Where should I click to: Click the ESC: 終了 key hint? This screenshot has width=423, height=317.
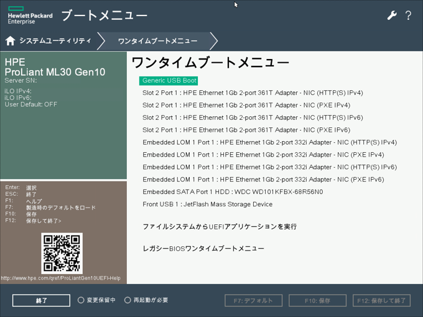(21, 194)
